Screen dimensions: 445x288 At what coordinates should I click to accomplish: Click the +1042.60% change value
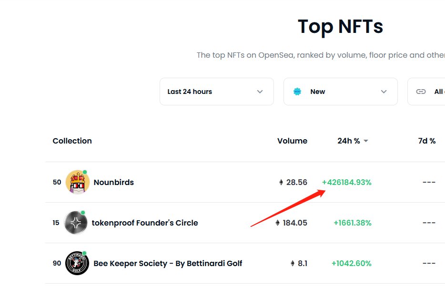click(x=351, y=264)
